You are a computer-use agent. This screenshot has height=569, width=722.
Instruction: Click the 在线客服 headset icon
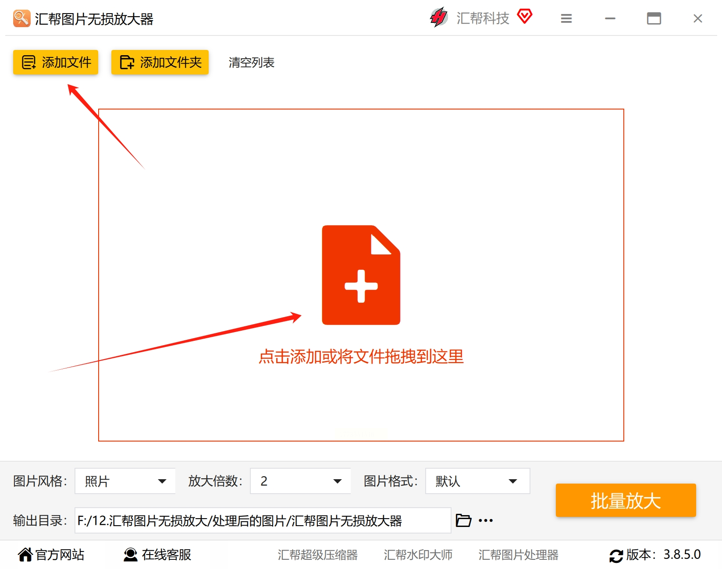point(131,555)
